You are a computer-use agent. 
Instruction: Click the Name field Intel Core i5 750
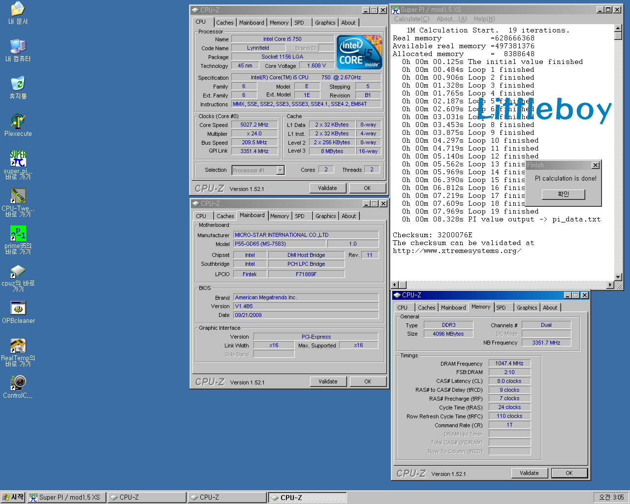283,39
